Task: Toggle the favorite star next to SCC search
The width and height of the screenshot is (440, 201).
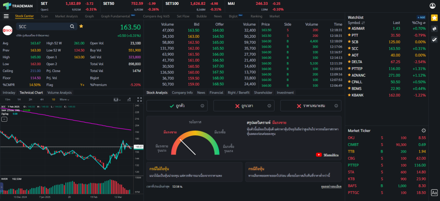Action: coord(81,27)
